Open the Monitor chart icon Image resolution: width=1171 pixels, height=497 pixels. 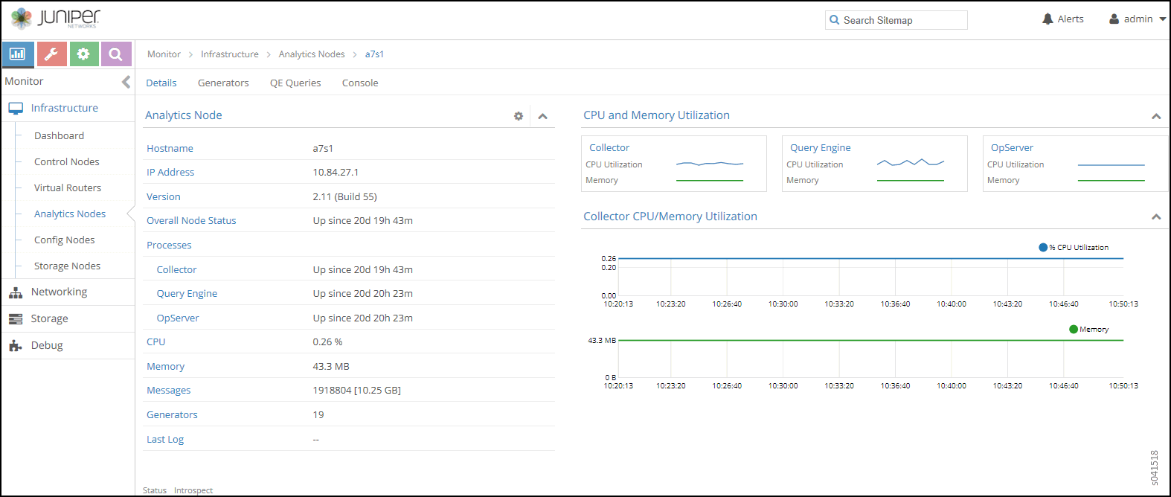pyautogui.click(x=18, y=54)
